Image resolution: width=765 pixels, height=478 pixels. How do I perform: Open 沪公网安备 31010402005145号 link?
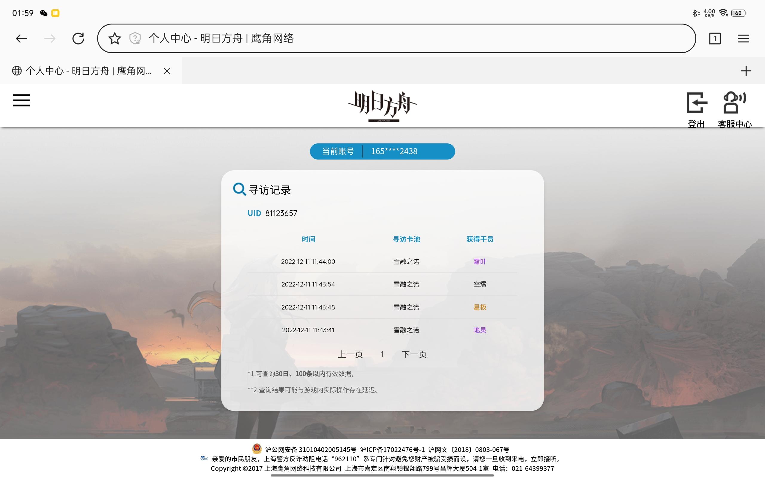pyautogui.click(x=310, y=450)
